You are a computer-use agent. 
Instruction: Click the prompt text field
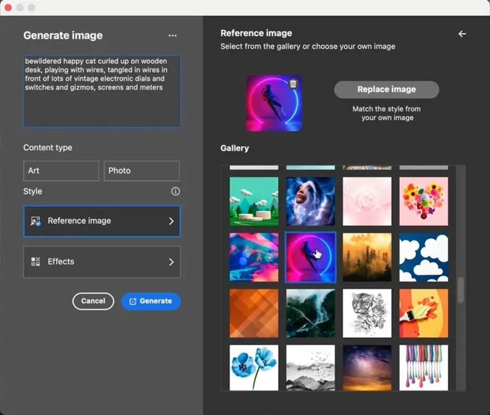click(102, 91)
